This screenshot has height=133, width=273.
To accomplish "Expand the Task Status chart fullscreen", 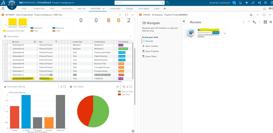I will pyautogui.click(x=131, y=87).
